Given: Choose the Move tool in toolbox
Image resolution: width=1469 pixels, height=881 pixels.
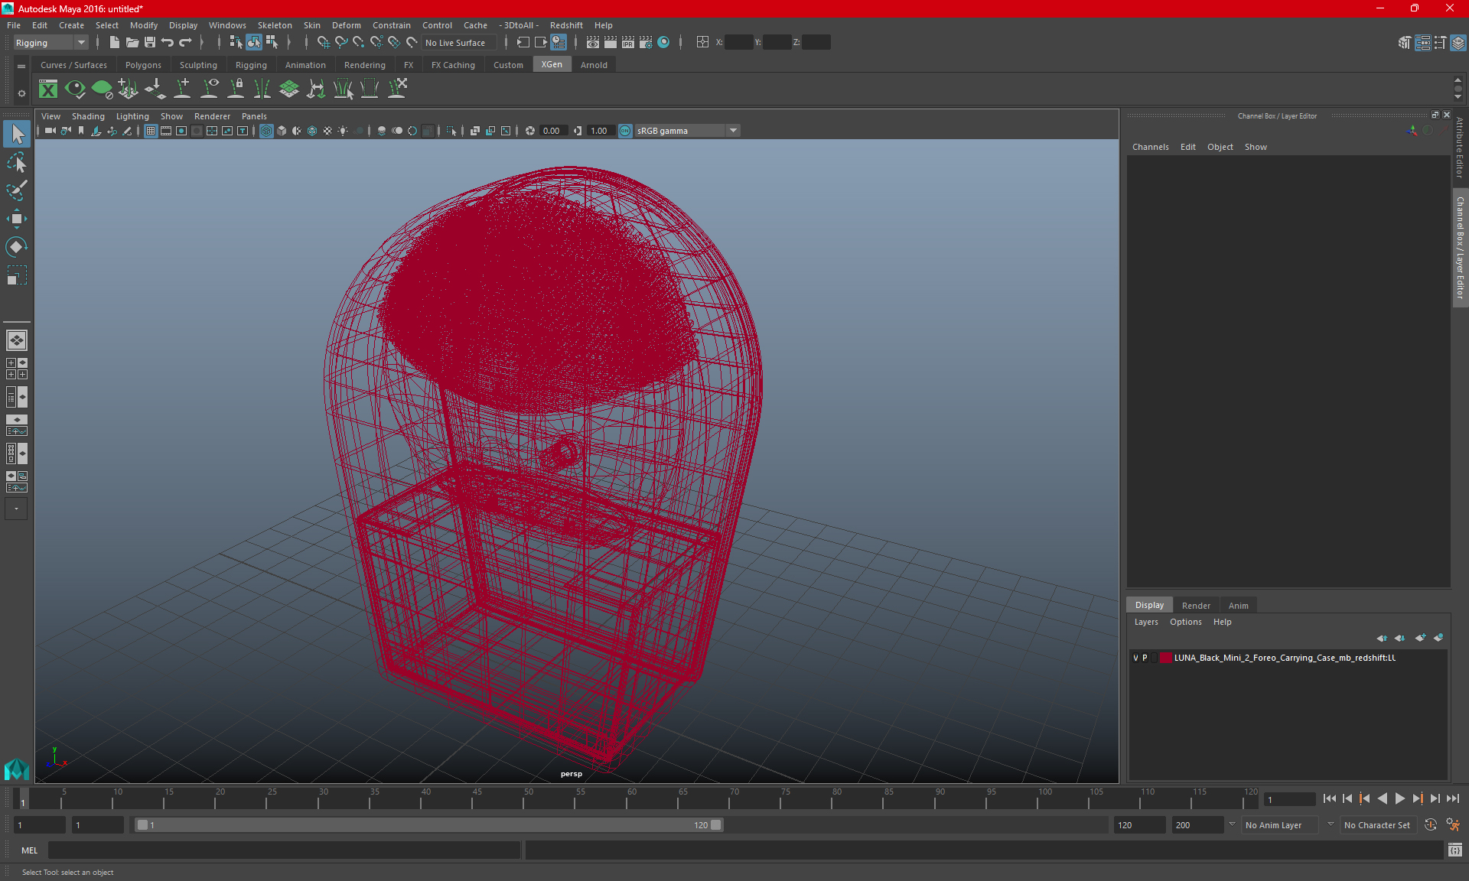Looking at the screenshot, I should point(16,219).
